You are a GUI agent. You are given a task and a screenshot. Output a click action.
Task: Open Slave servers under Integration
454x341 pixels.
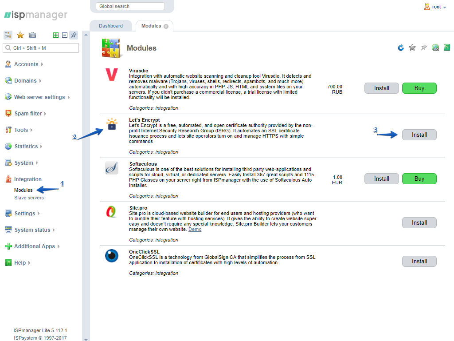click(29, 198)
